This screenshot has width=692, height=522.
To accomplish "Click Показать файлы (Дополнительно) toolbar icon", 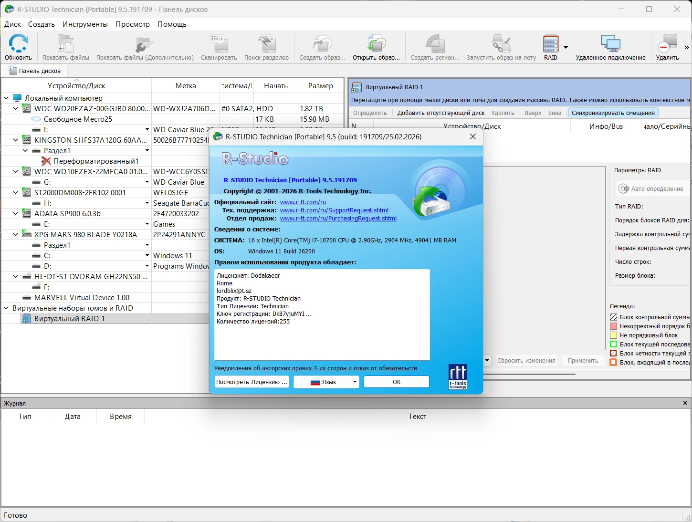I will pyautogui.click(x=145, y=43).
